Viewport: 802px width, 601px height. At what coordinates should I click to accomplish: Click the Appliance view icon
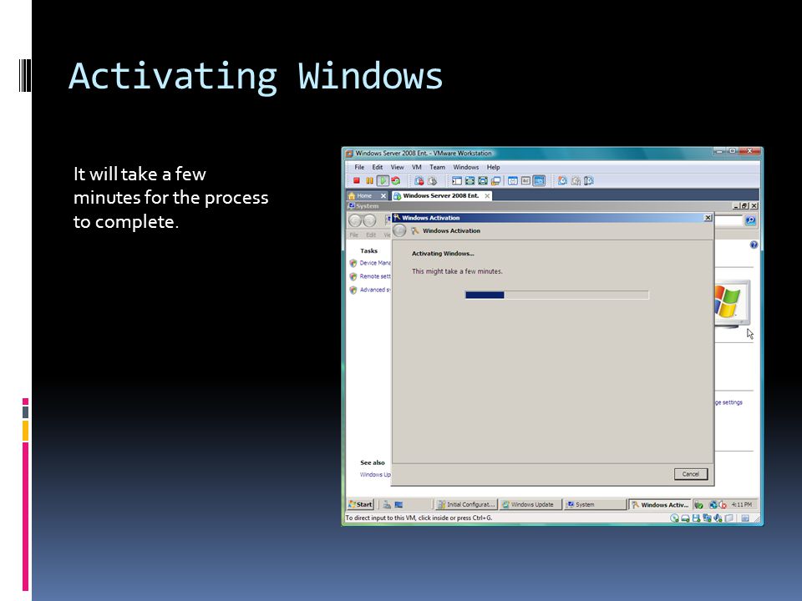[525, 180]
